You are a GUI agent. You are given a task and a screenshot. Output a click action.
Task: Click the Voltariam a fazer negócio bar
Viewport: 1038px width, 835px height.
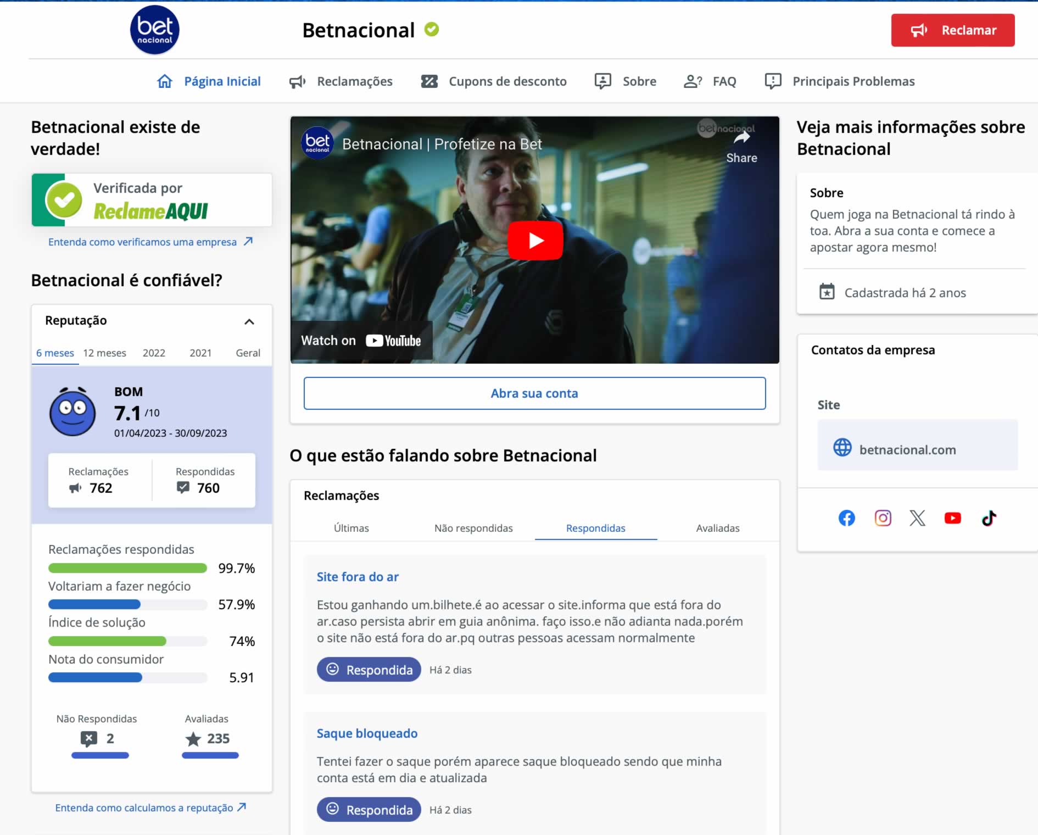pyautogui.click(x=127, y=604)
